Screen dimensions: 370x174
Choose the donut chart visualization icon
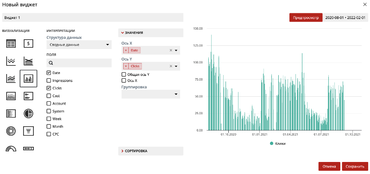click(x=11, y=131)
